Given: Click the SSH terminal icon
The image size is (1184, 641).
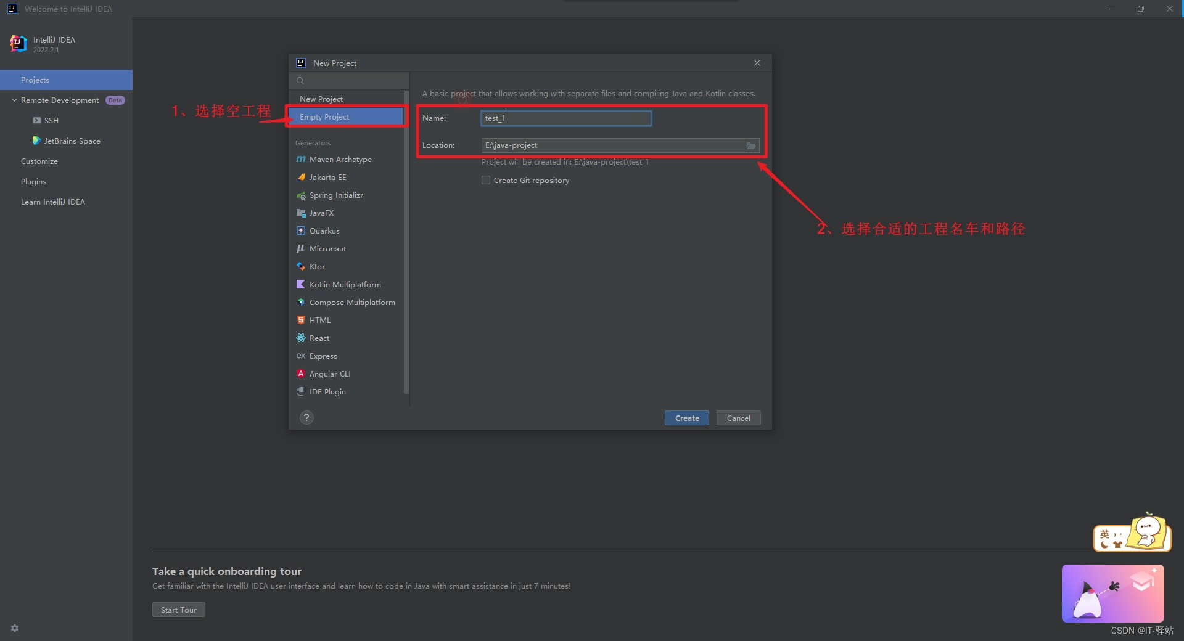Looking at the screenshot, I should (x=37, y=121).
